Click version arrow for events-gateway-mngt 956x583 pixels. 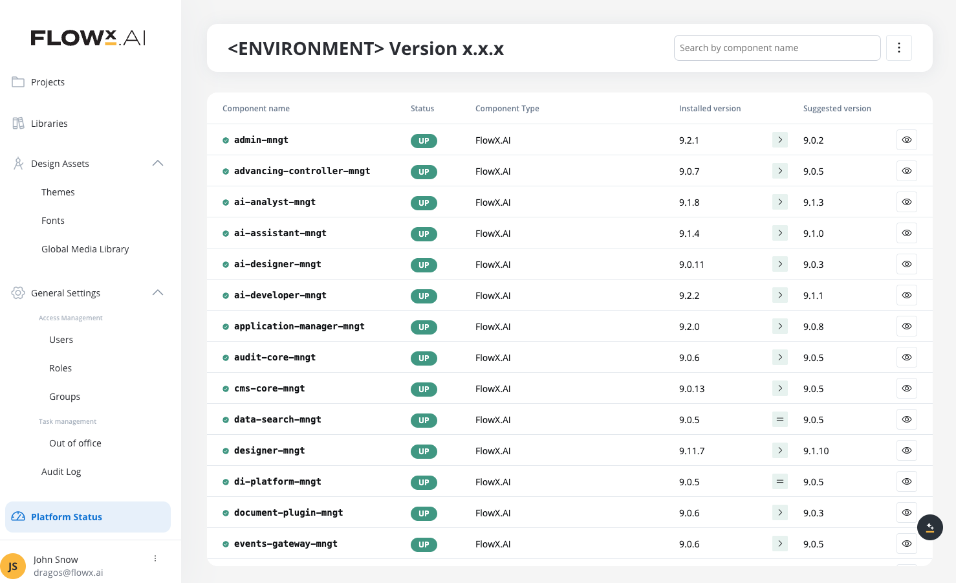780,544
